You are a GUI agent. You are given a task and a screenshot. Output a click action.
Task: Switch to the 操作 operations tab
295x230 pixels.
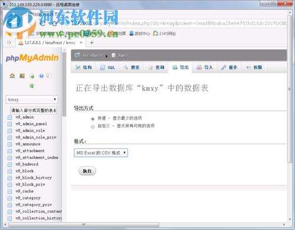pos(229,68)
